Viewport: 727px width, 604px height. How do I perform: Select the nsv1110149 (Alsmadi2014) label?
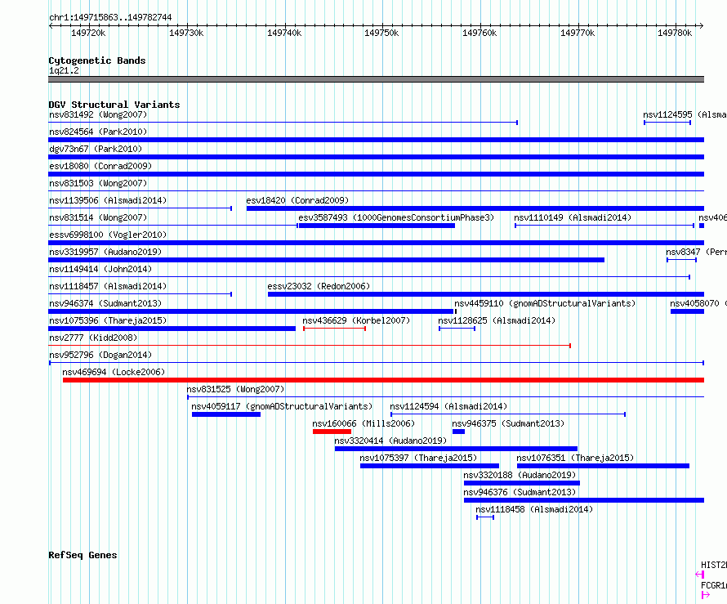pos(573,217)
